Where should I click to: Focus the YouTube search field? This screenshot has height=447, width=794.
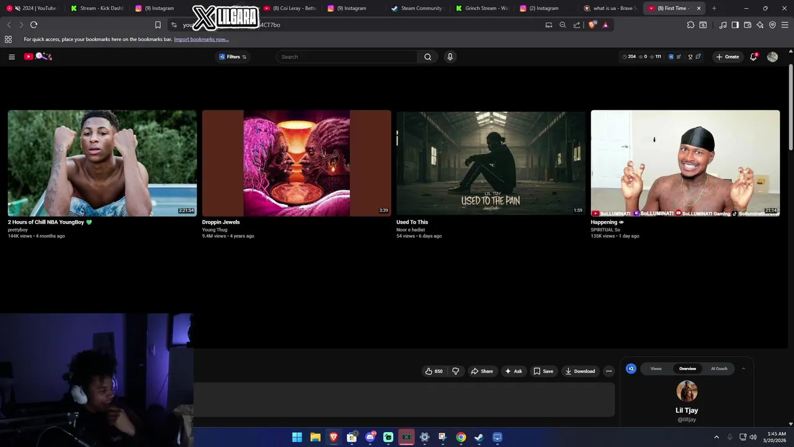347,56
